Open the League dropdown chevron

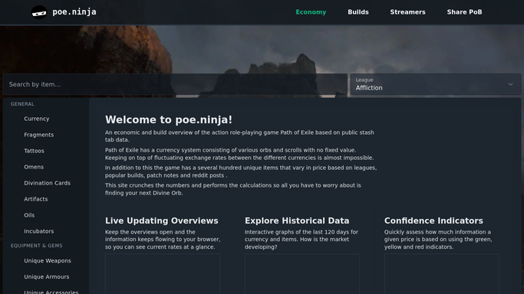click(510, 84)
